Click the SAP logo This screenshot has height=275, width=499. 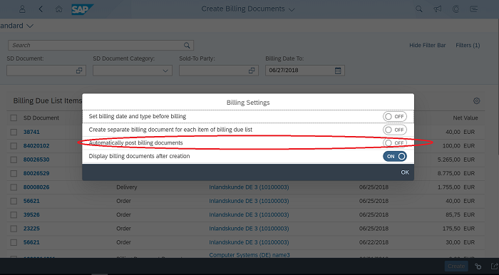click(83, 9)
